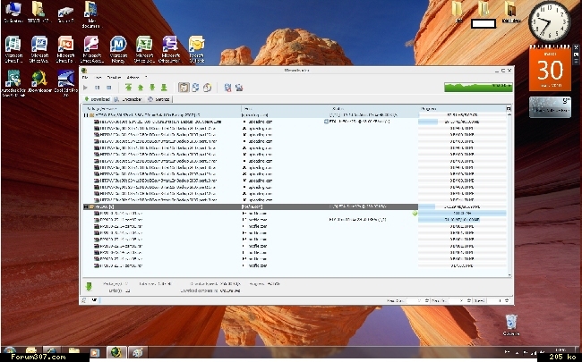Open the Microsoft Money desktop shortcut
This screenshot has width=582, height=362.
(x=118, y=49)
